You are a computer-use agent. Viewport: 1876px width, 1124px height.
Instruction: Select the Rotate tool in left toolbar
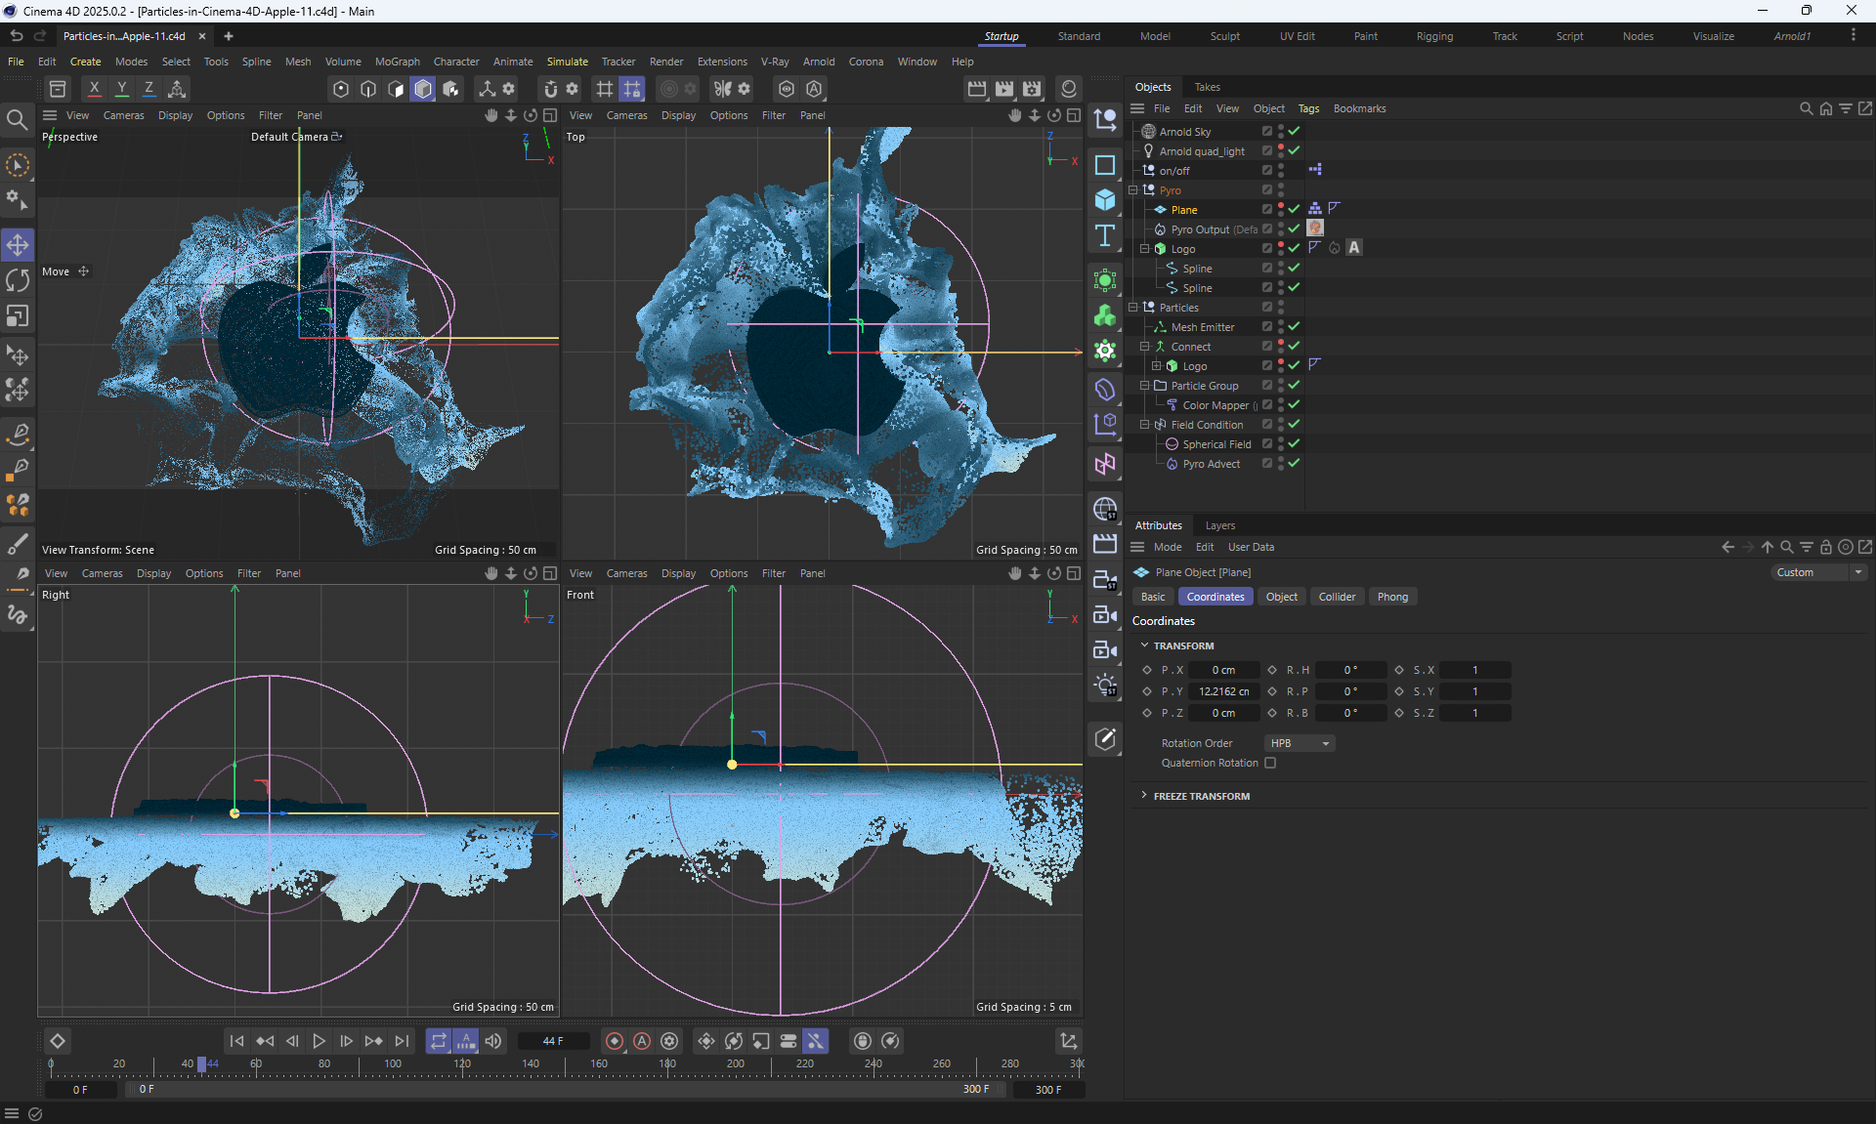point(18,280)
